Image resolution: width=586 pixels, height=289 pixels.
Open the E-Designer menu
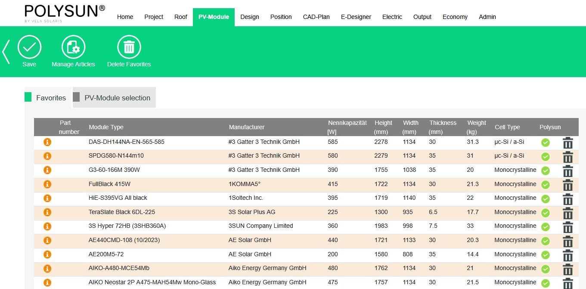tap(356, 17)
